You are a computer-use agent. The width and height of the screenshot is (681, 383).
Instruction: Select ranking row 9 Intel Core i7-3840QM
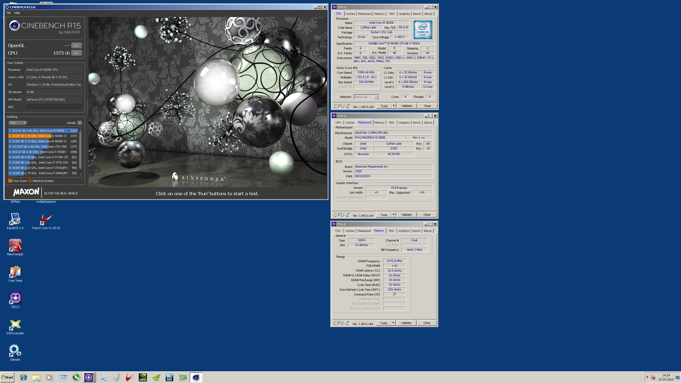coord(43,173)
